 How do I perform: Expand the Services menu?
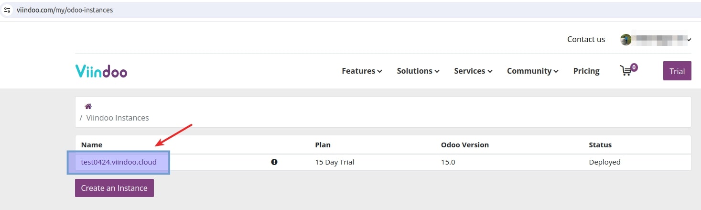tap(473, 71)
